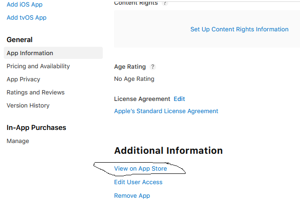Open Edit User Access link
This screenshot has width=300, height=208.
(x=138, y=182)
